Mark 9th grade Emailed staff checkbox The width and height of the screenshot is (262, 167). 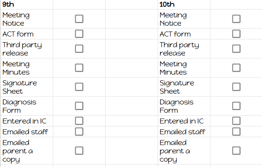(x=79, y=131)
